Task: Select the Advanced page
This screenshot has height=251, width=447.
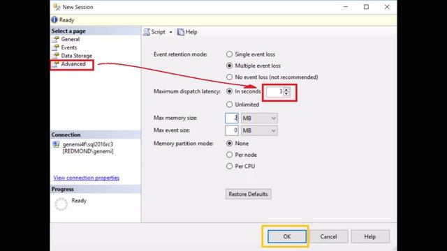Action: point(73,64)
